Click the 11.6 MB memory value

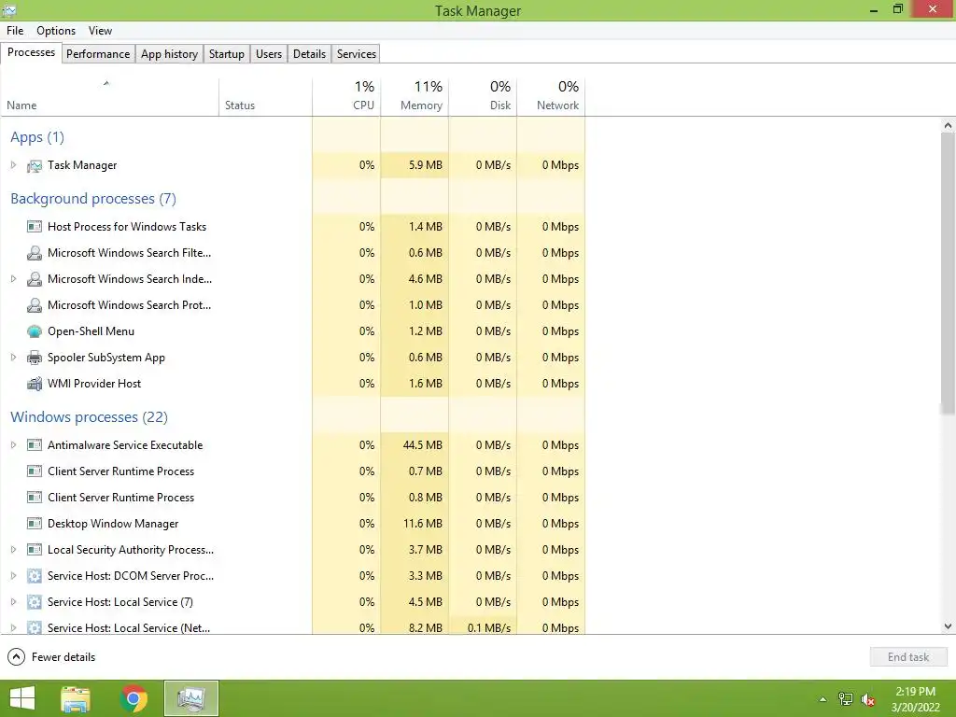pos(425,524)
